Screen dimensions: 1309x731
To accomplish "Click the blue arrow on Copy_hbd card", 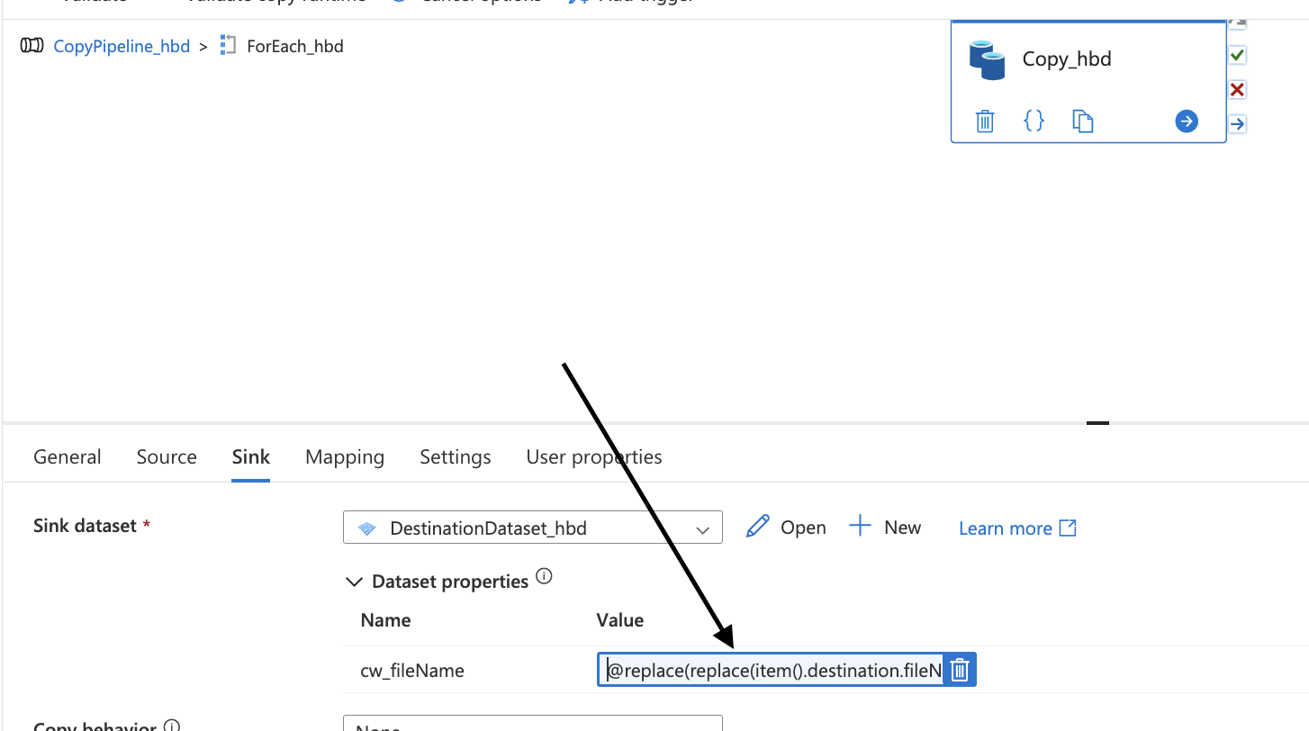I will click(1186, 121).
